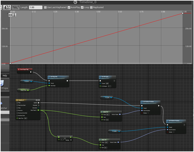194x152 pixels.
Task: Click into the Length value field
Action: 36,7
